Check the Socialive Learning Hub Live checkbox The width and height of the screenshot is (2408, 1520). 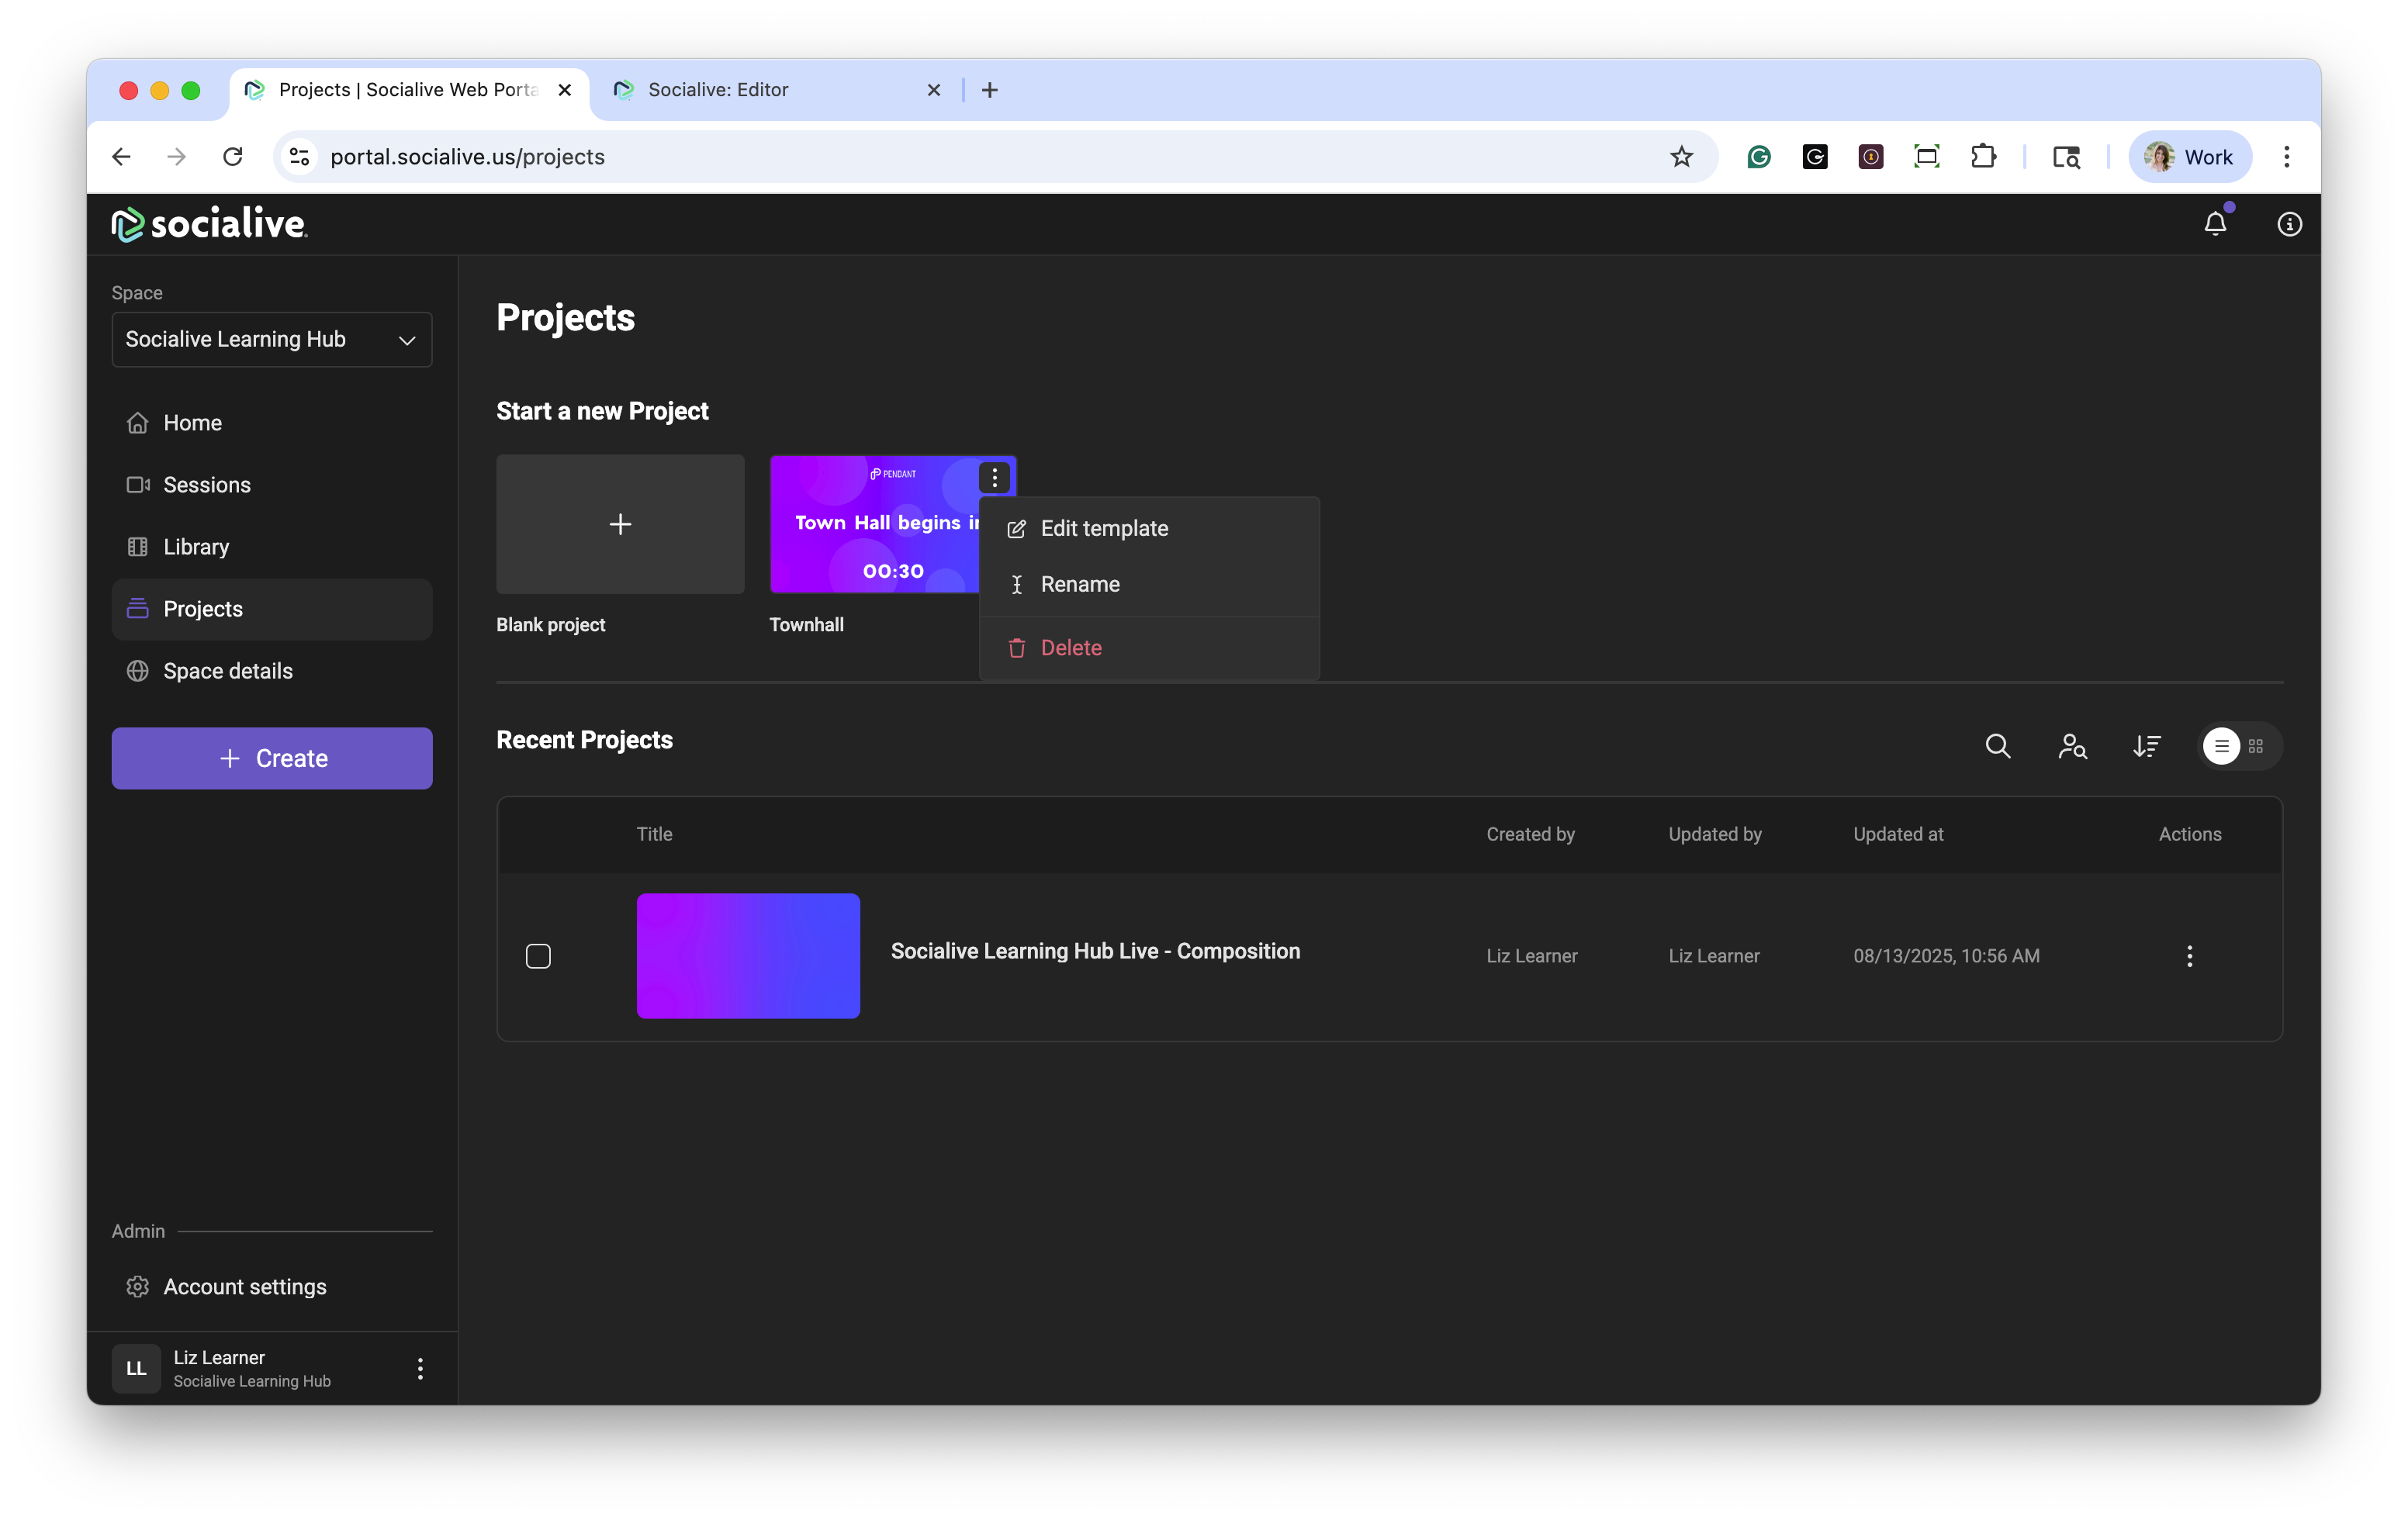pyautogui.click(x=538, y=956)
